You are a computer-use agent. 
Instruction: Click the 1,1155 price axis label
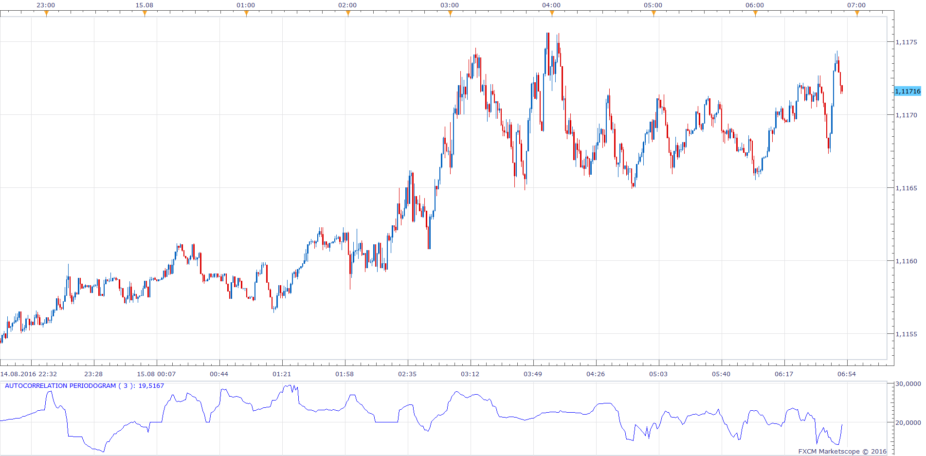tap(906, 334)
